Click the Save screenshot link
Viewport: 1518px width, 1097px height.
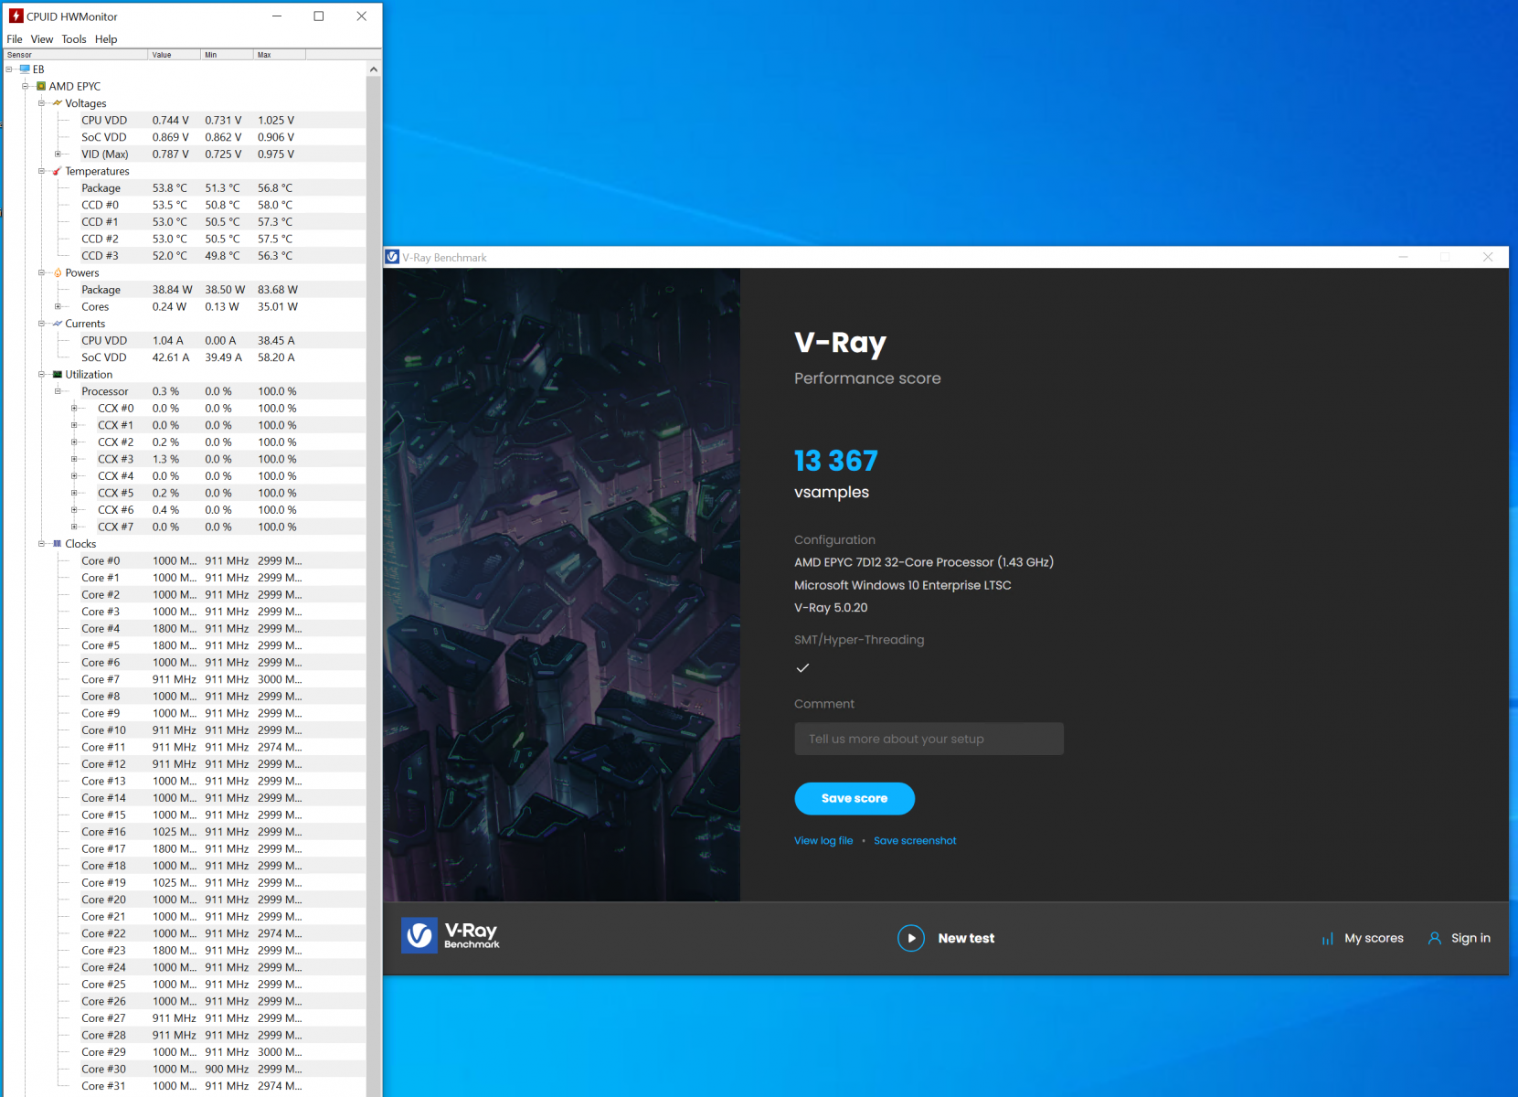click(x=915, y=840)
